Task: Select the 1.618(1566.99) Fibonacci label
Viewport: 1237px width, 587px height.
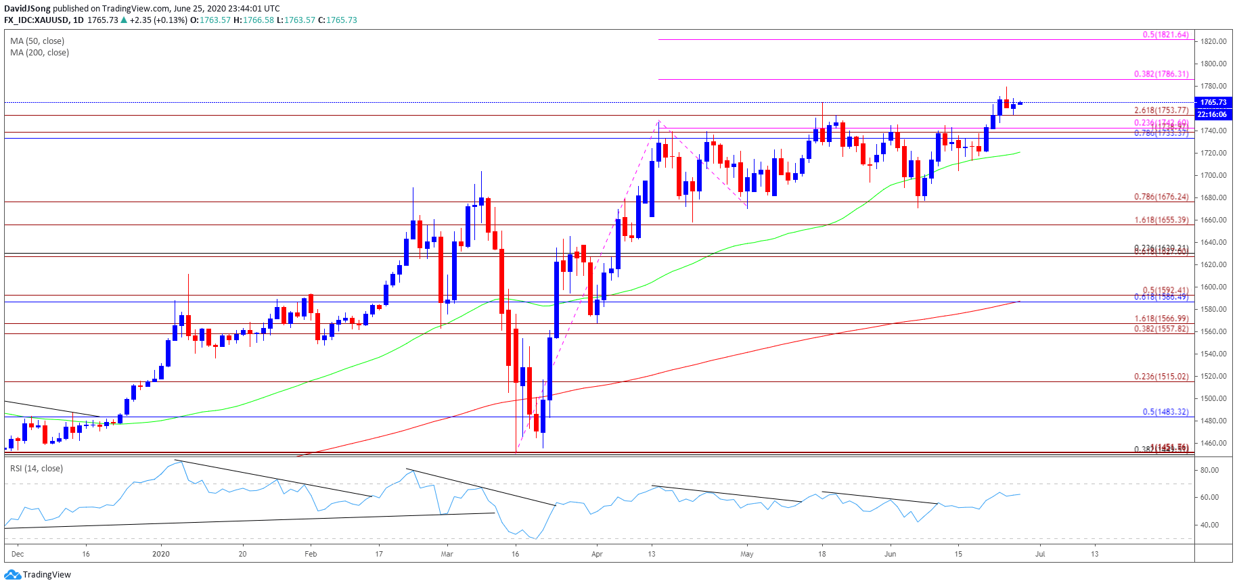Action: coord(1161,319)
